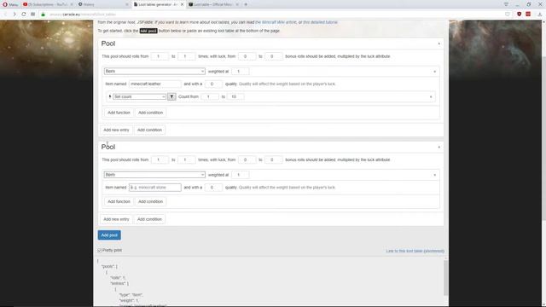Close the History tab
This screenshot has width=546, height=307.
(127, 4)
